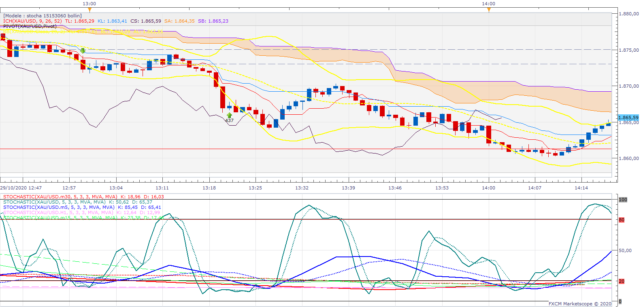
Task: Click the TL: 1.865,29 value
Action: (80, 21)
